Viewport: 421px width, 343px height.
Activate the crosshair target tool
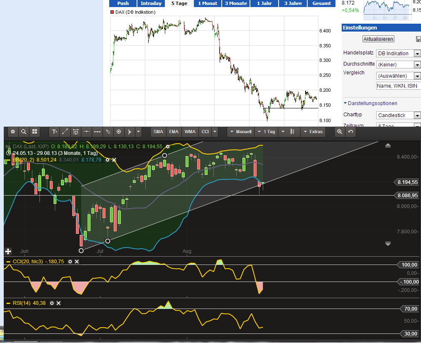click(119, 132)
